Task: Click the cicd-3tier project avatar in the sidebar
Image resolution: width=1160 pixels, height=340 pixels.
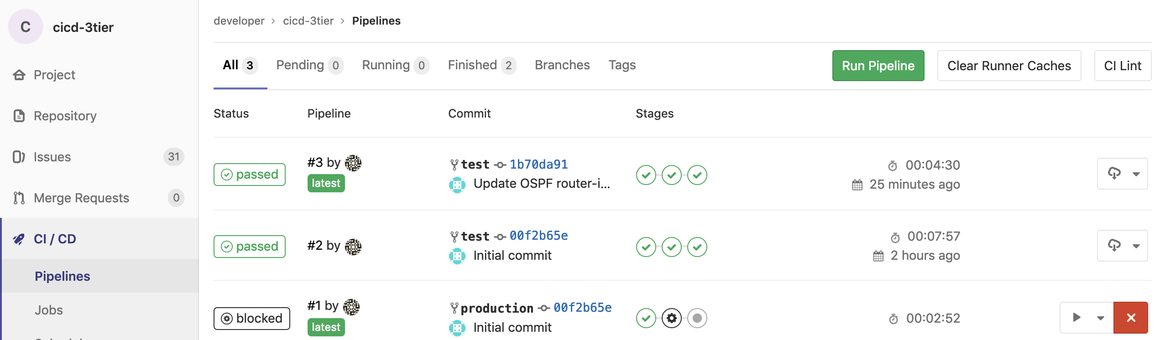Action: coord(26,27)
